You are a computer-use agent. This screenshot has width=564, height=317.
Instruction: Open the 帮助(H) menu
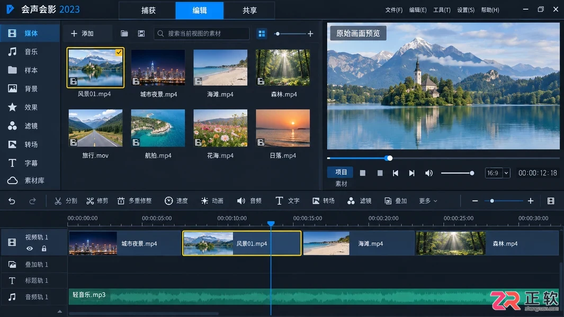[x=490, y=10]
